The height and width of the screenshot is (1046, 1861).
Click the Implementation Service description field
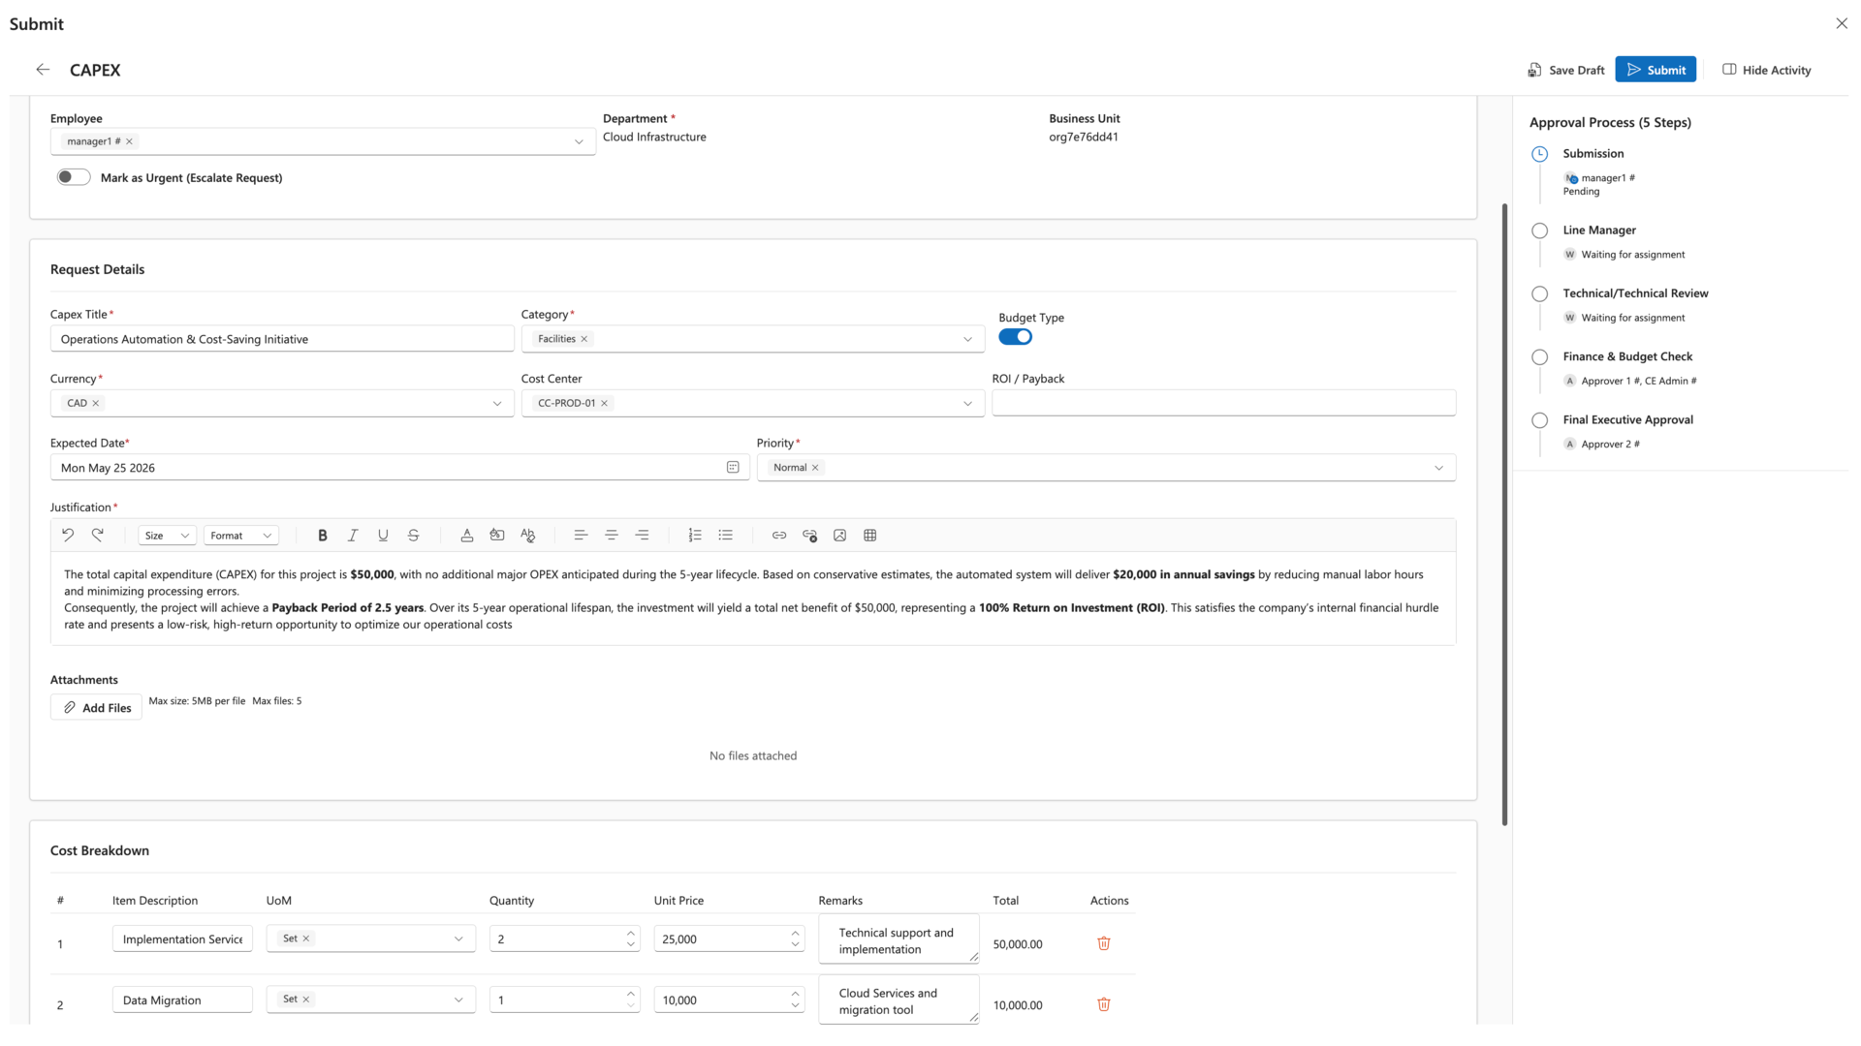[x=182, y=939]
